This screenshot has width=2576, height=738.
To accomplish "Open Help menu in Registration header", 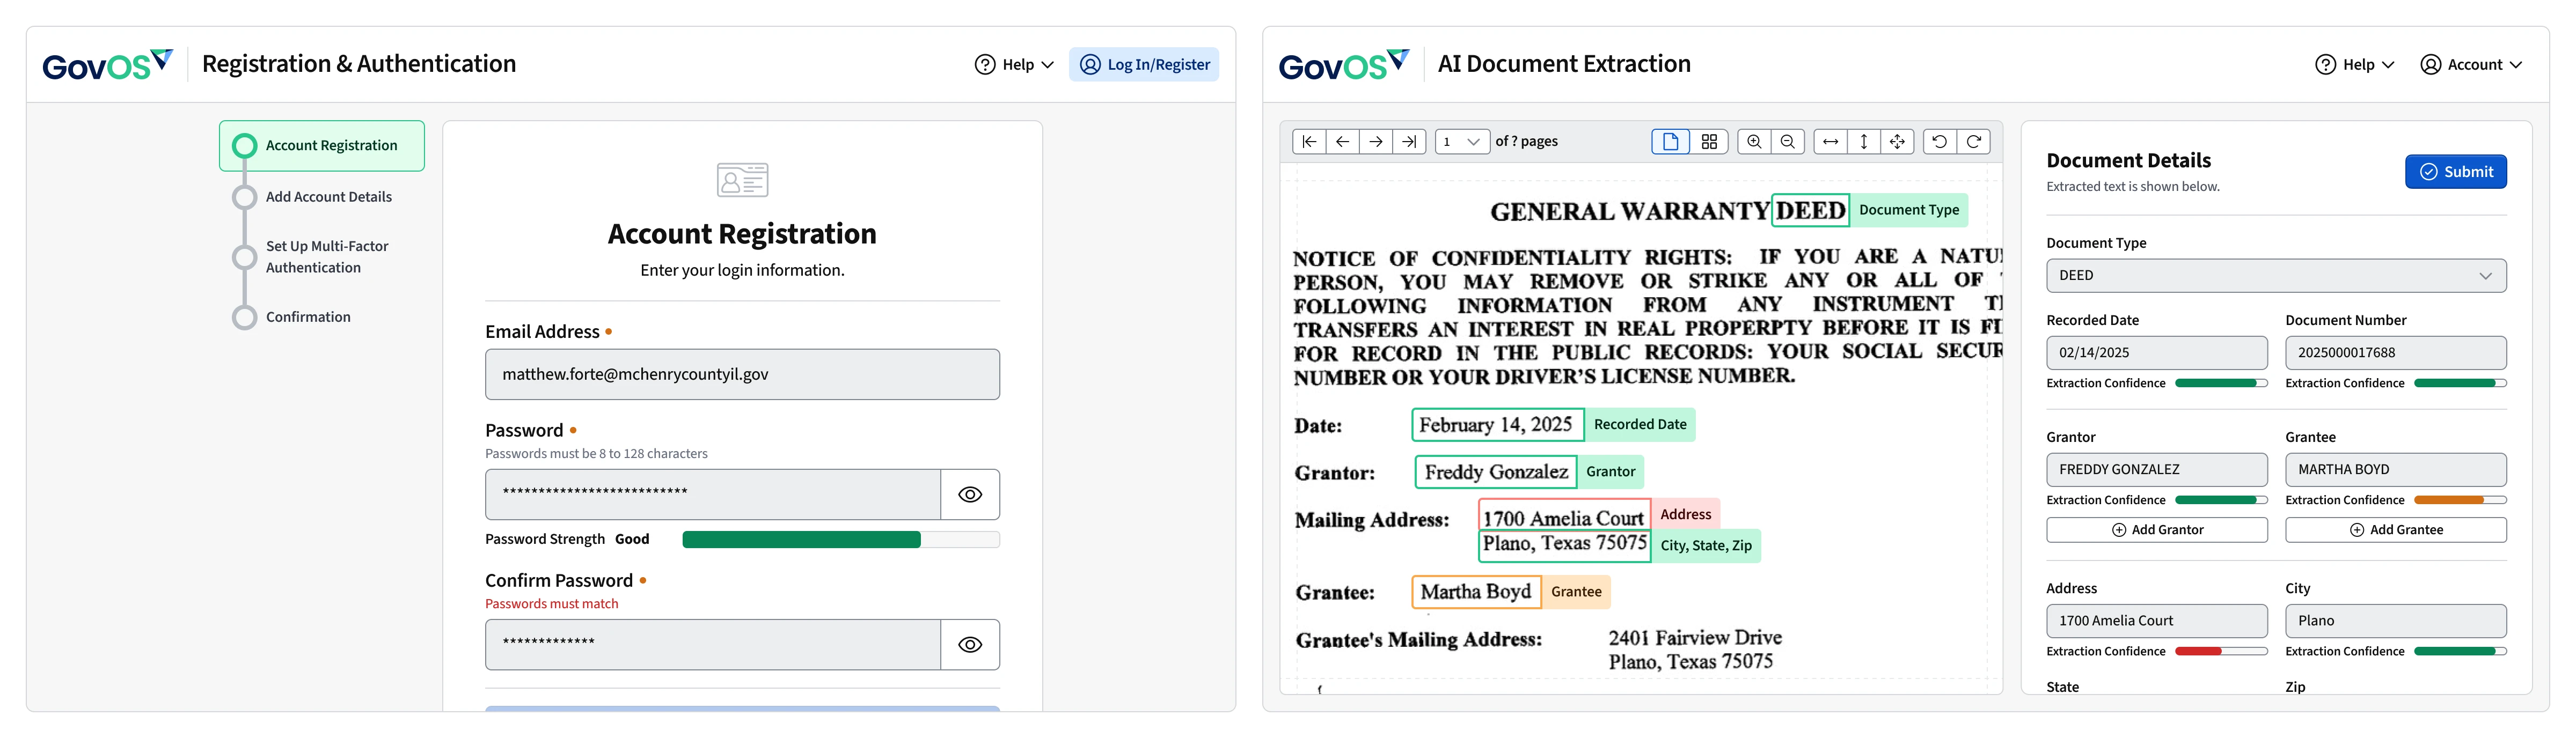I will [1014, 65].
